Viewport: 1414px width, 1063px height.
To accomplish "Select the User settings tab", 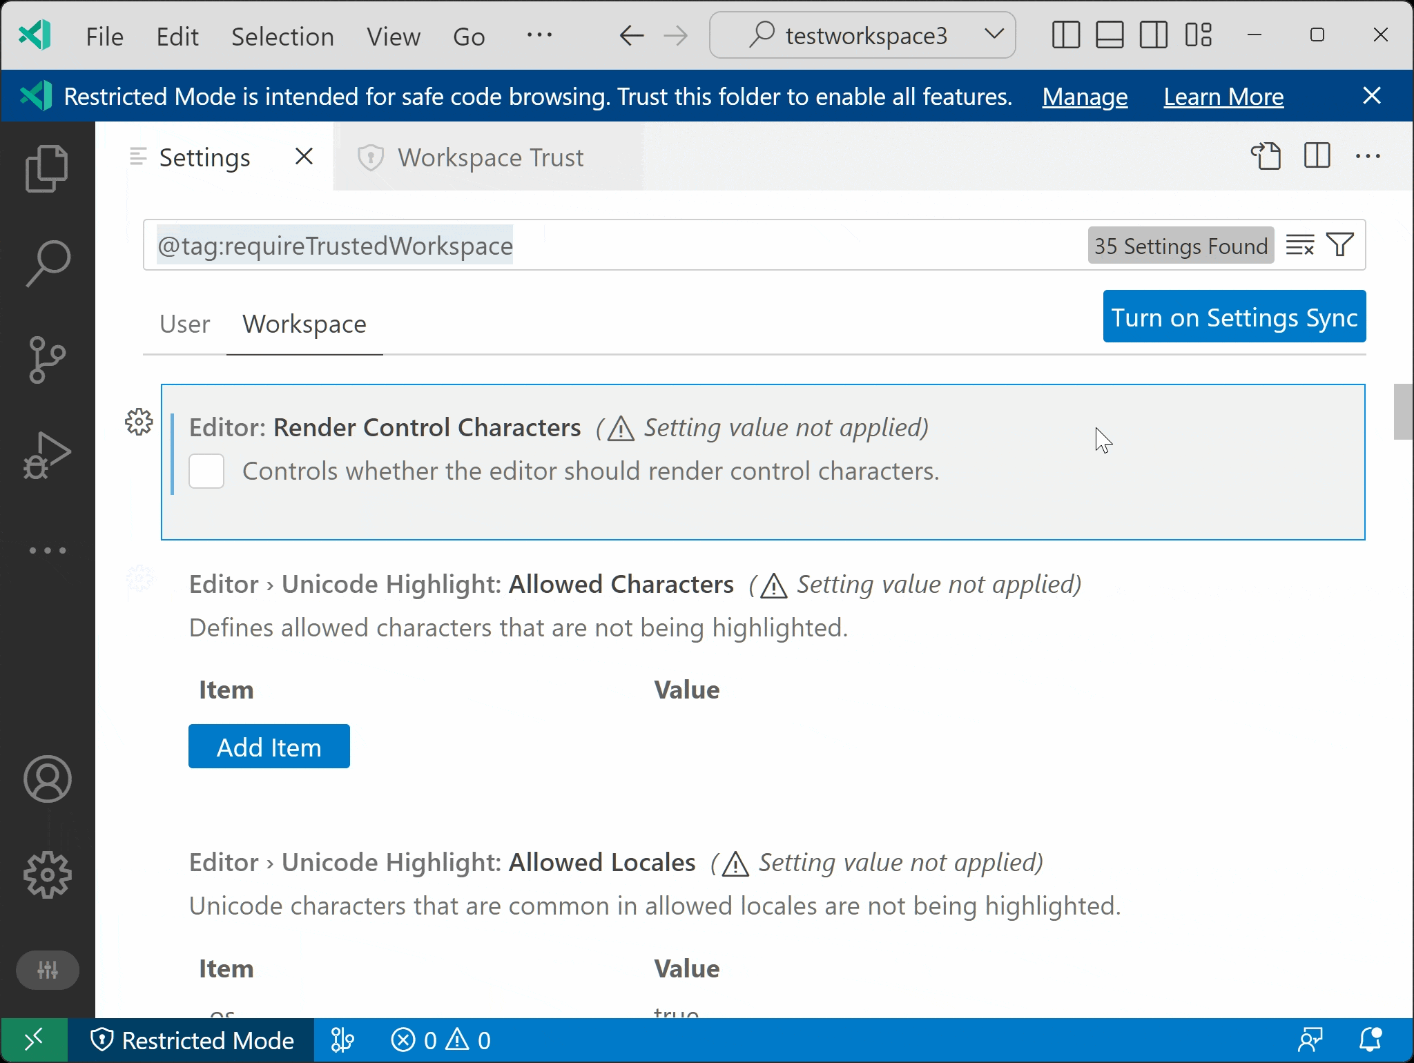I will 184,324.
